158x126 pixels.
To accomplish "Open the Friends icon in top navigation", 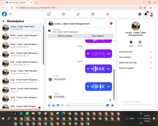I will pyautogui.click(x=78, y=14).
